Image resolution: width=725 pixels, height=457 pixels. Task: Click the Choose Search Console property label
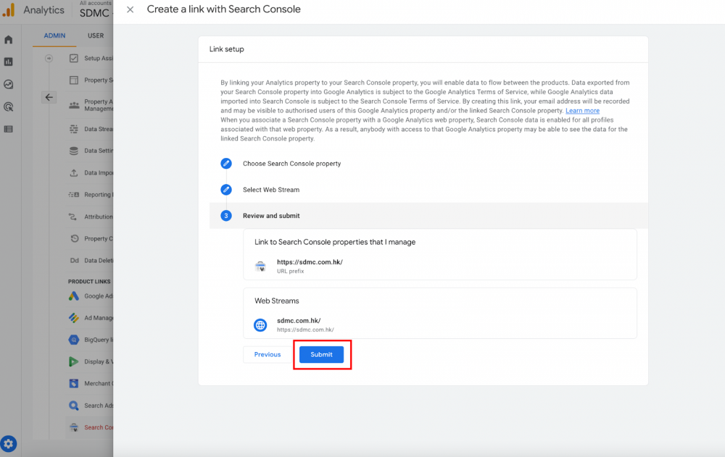pyautogui.click(x=291, y=164)
